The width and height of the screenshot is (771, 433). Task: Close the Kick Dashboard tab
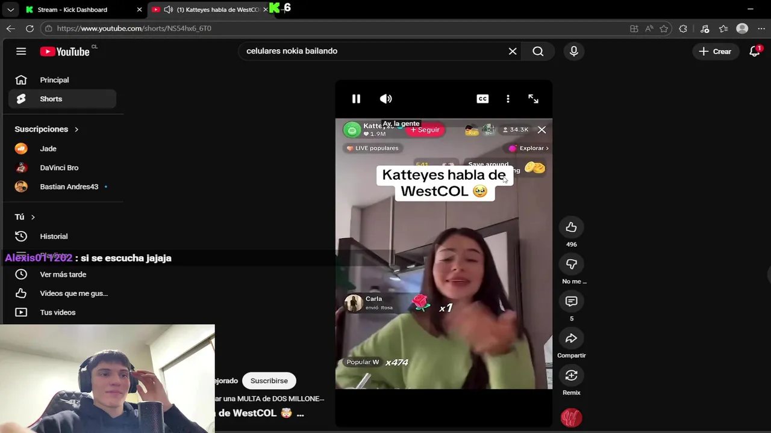[x=139, y=10]
